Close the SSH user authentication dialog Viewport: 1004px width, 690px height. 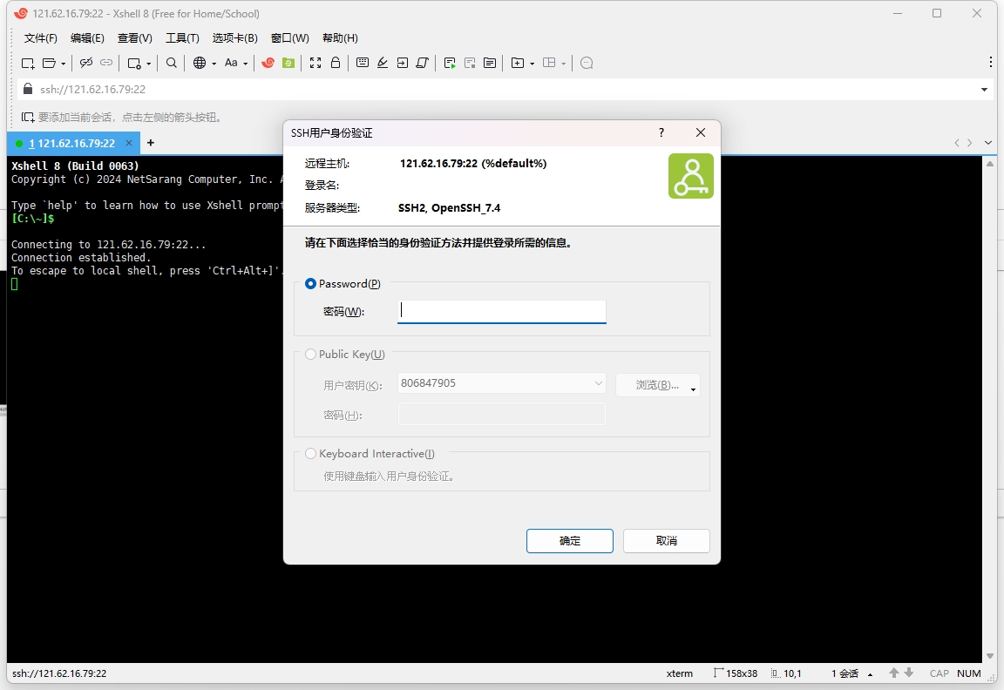point(701,132)
